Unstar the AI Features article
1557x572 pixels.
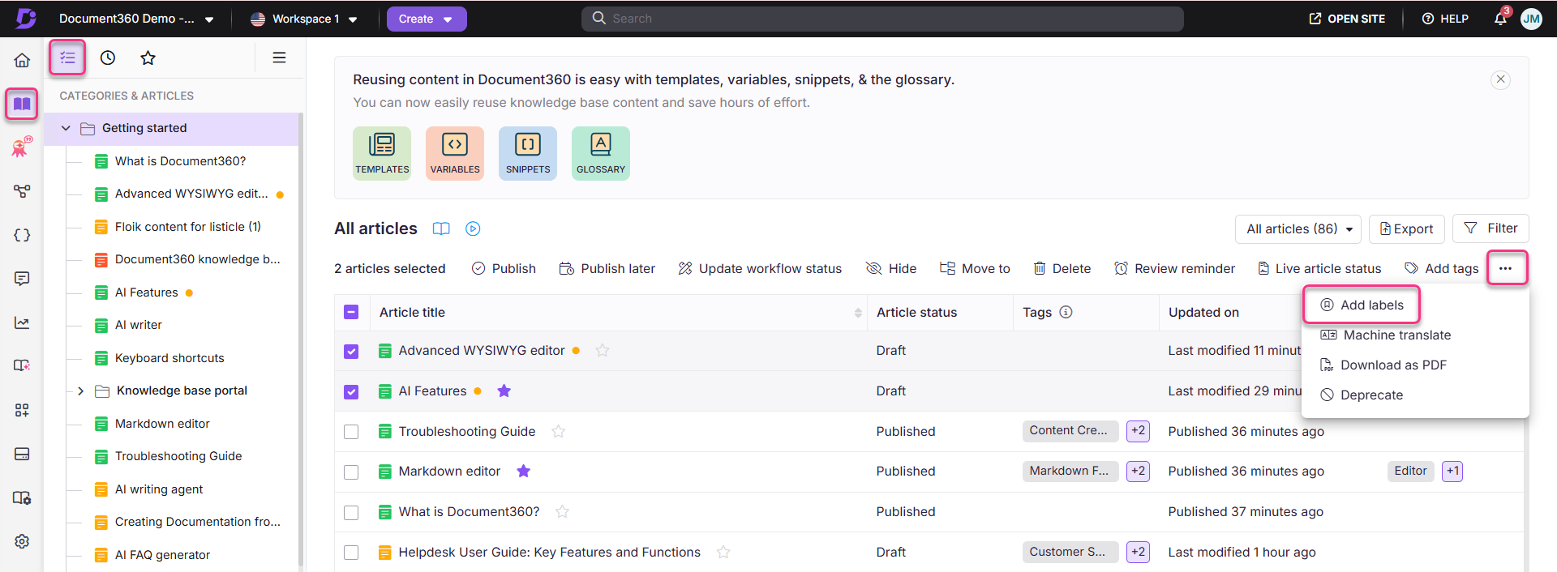click(x=504, y=391)
